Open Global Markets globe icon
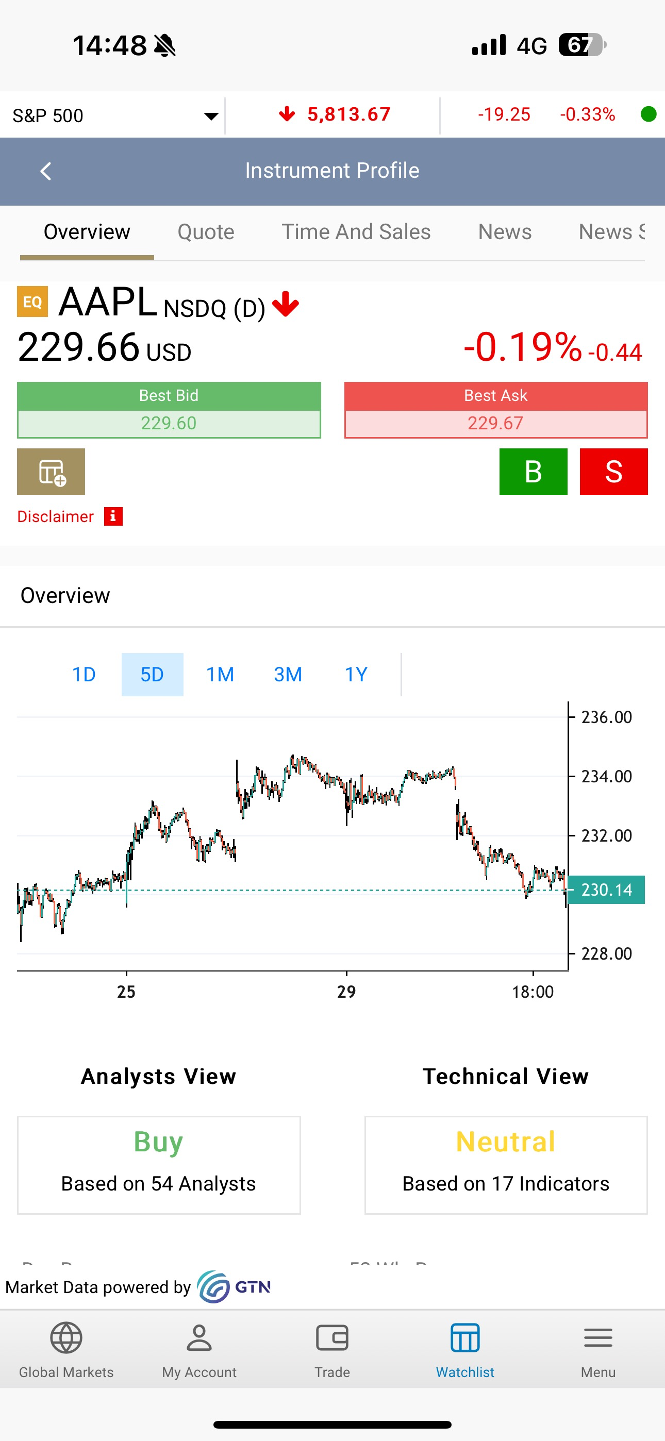 tap(66, 1337)
